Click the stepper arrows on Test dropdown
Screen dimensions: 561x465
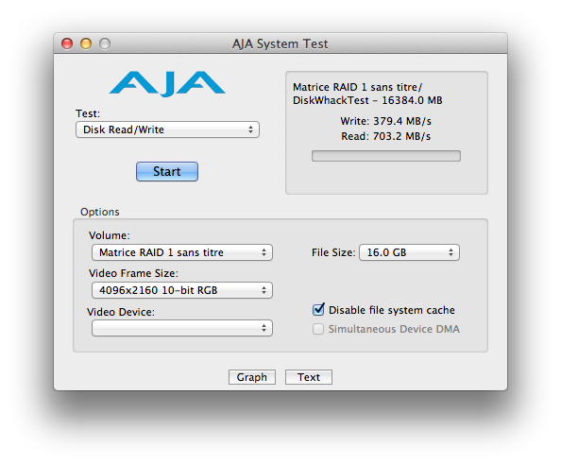[251, 129]
